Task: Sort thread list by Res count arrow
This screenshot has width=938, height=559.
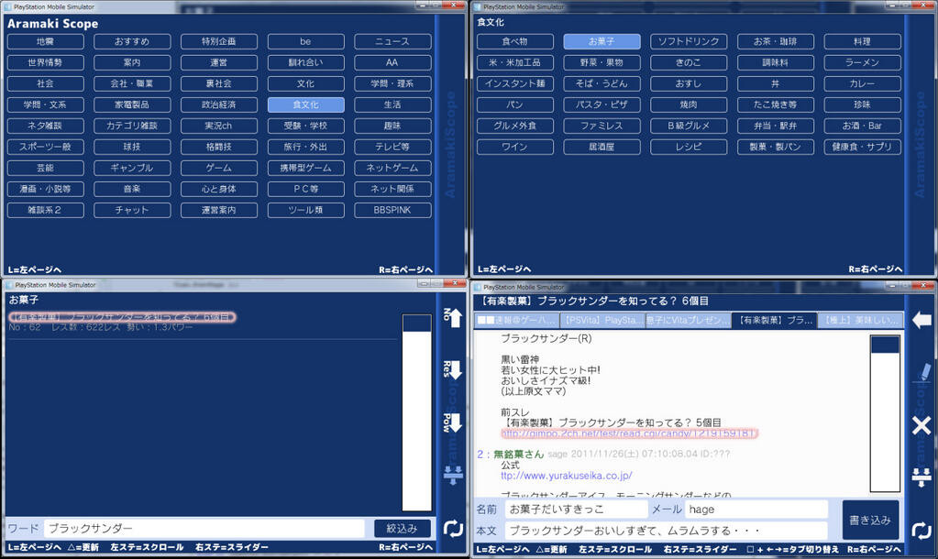Action: (453, 370)
